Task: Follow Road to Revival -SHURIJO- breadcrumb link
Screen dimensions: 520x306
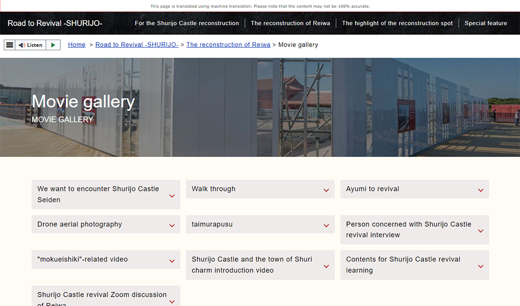Action: 137,45
